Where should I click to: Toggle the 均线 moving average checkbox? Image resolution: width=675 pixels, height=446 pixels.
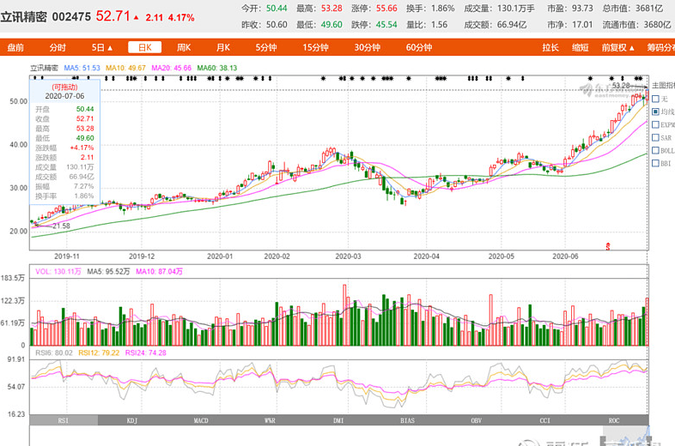point(655,111)
